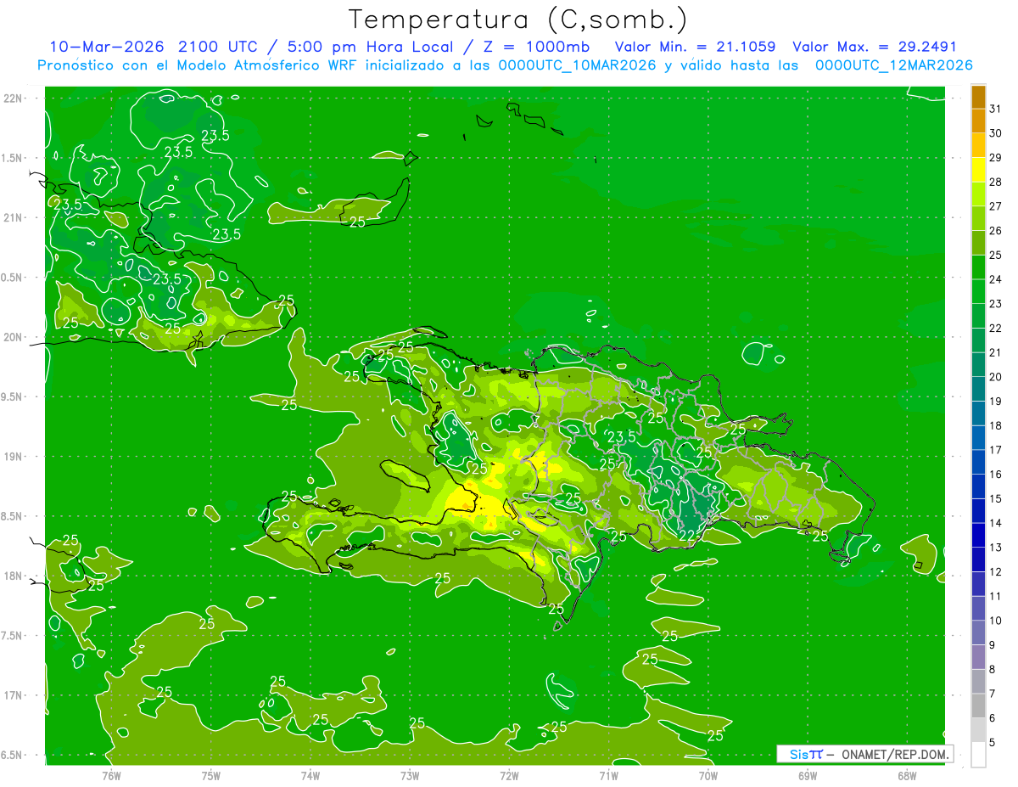Pick the color scale segment between 8 and 9

[978, 657]
